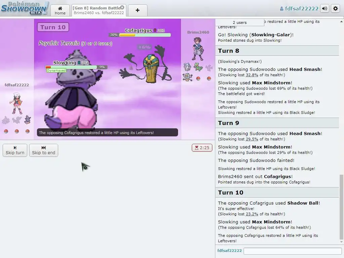
Task: Click the 2:25 battle timer button
Action: [x=202, y=148]
